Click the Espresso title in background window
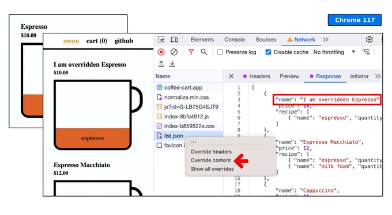The width and height of the screenshot is (392, 215). pyautogui.click(x=34, y=26)
